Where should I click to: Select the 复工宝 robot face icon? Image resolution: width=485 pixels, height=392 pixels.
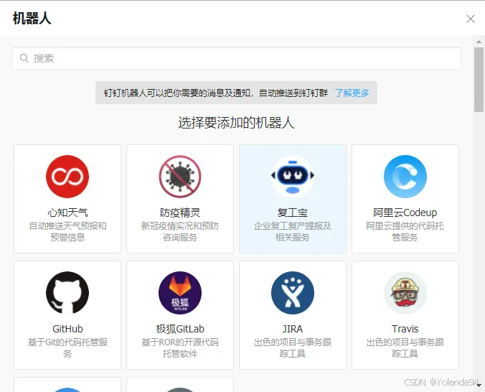(x=293, y=177)
